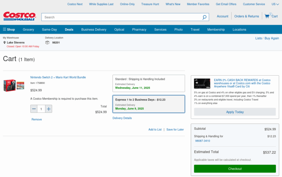The image size is (282, 177).
Task: Change shipping zip code 98087-3410
Action: 202,141
